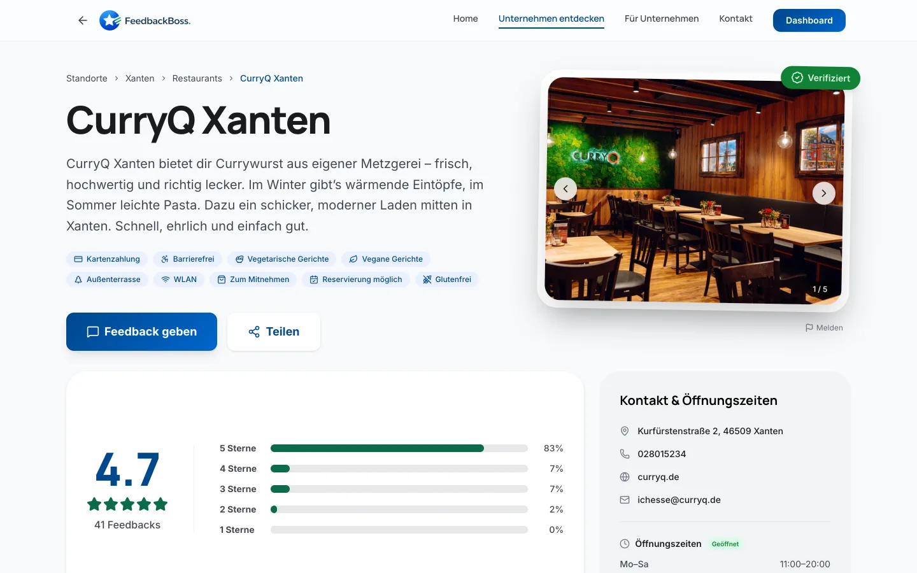The width and height of the screenshot is (917, 573).
Task: Click the Barrierefrei accessibility tag
Action: (187, 259)
